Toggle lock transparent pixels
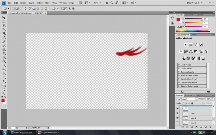This screenshot has height=135, width=216. click(x=183, y=103)
